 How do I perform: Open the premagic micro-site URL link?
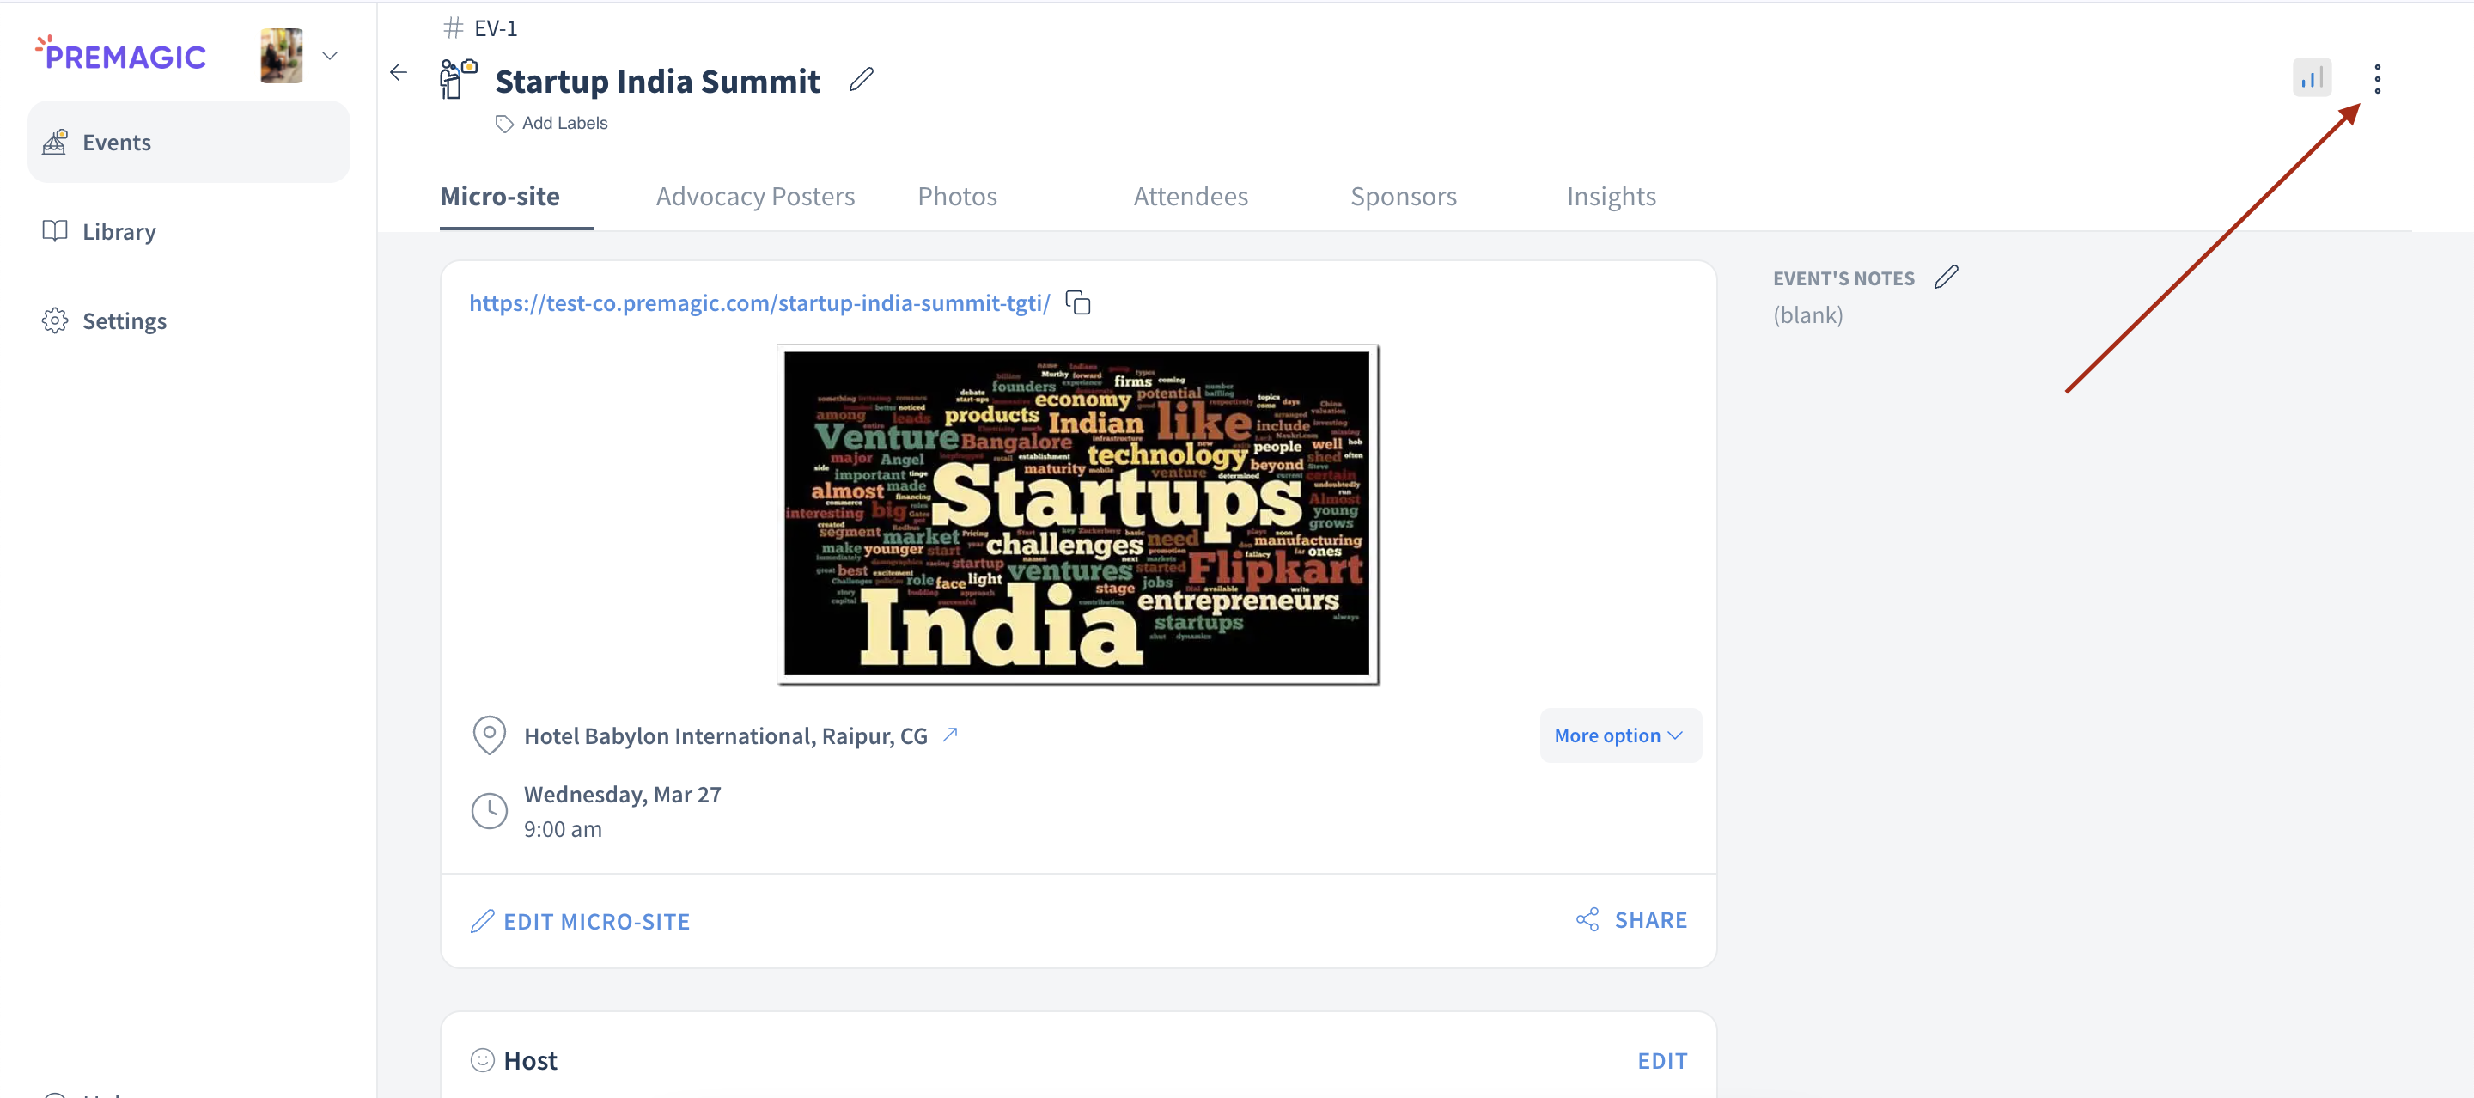click(759, 302)
